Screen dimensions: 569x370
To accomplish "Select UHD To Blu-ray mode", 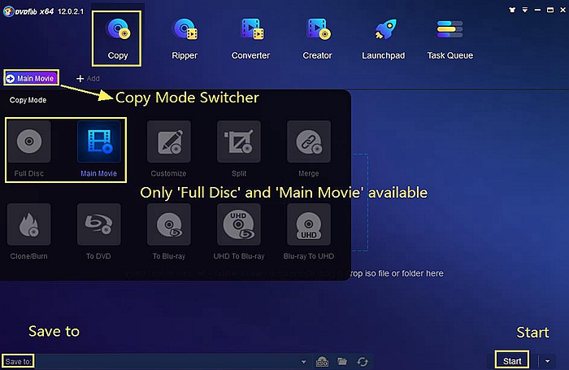I will coord(239,232).
